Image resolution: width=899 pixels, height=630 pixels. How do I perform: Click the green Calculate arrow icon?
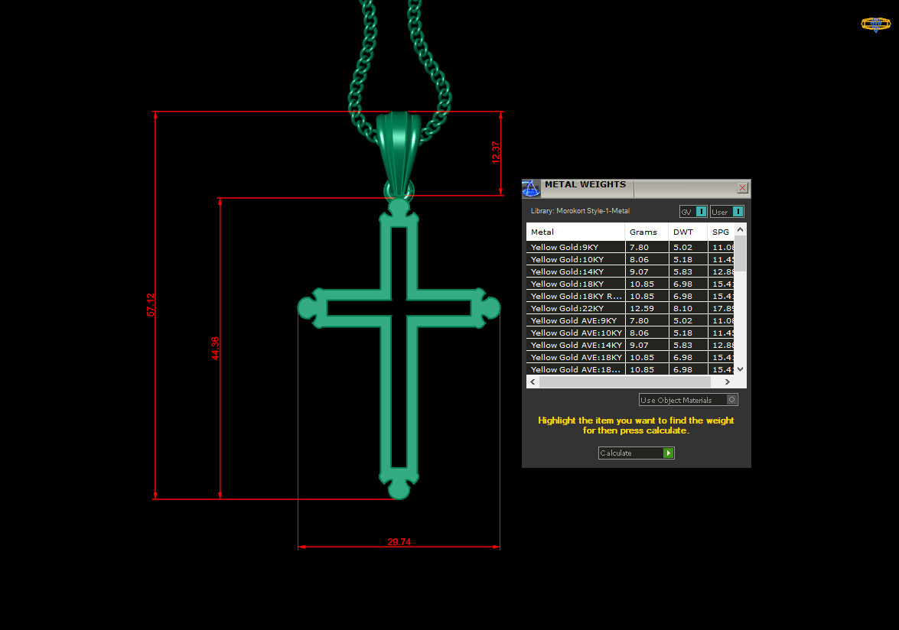pos(668,453)
